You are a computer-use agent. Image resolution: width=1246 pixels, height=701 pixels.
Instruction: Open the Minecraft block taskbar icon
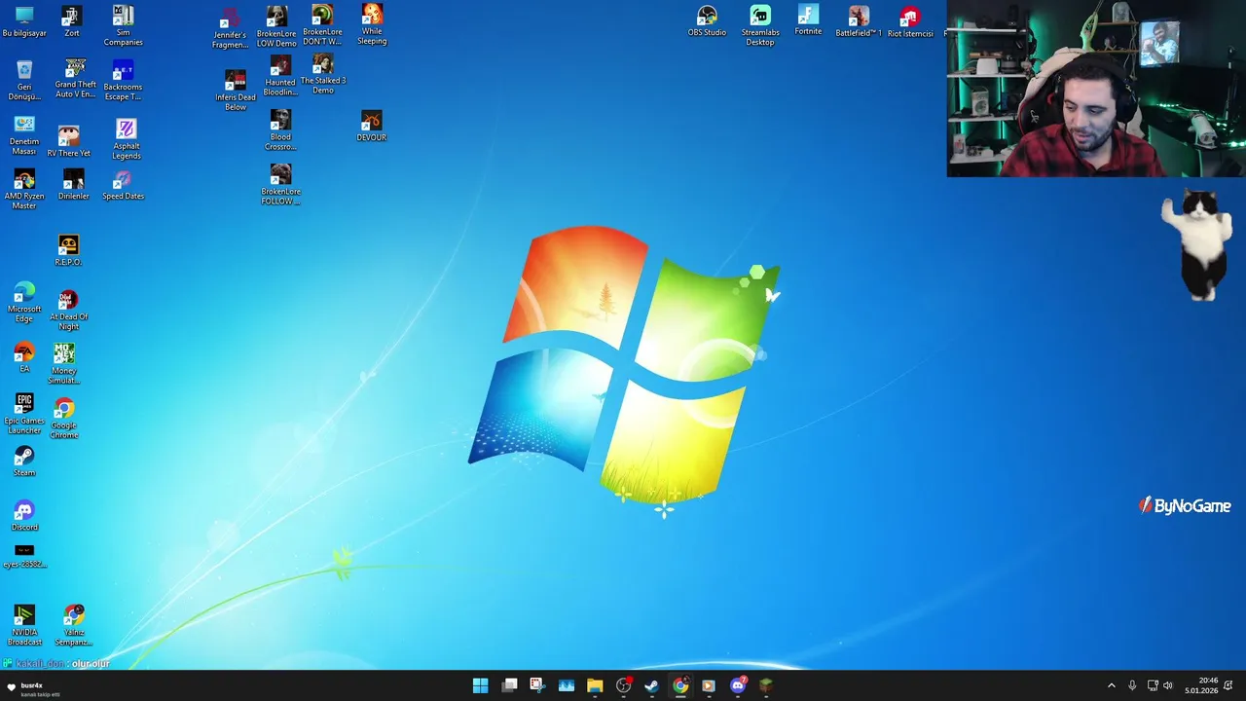[x=766, y=685]
